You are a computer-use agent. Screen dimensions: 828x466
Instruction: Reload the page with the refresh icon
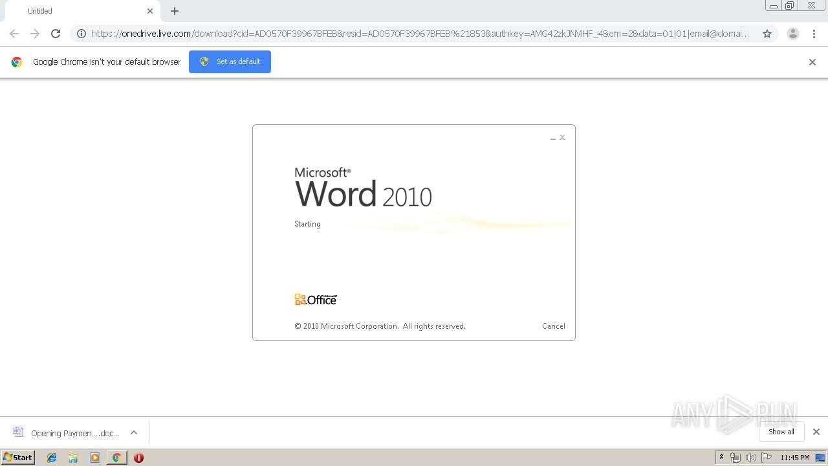(56, 34)
